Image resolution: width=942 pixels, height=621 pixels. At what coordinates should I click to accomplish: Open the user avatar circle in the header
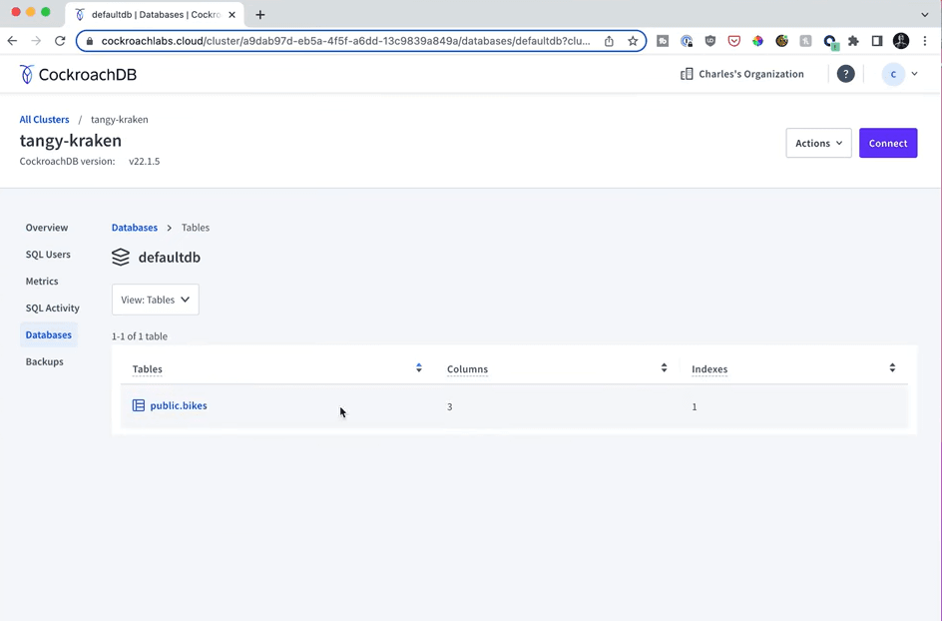point(893,74)
